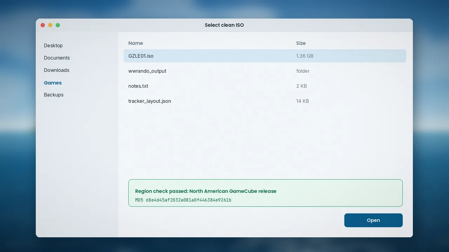Sort by the Size column header
The width and height of the screenshot is (449, 252).
[301, 43]
